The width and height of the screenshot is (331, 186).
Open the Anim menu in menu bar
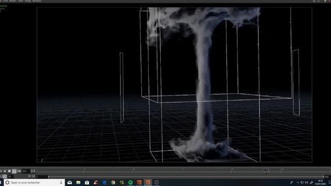(21, 1)
